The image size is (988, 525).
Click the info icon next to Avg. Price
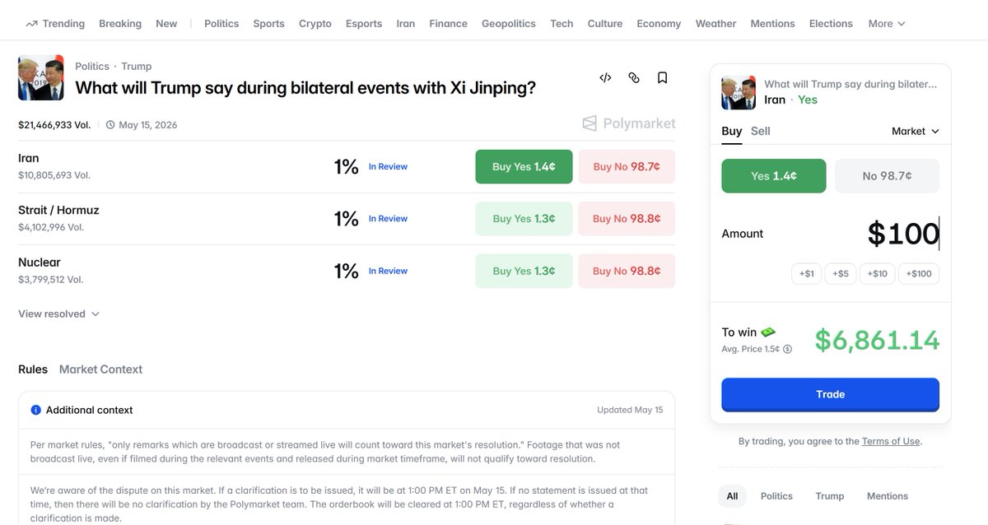pyautogui.click(x=787, y=349)
